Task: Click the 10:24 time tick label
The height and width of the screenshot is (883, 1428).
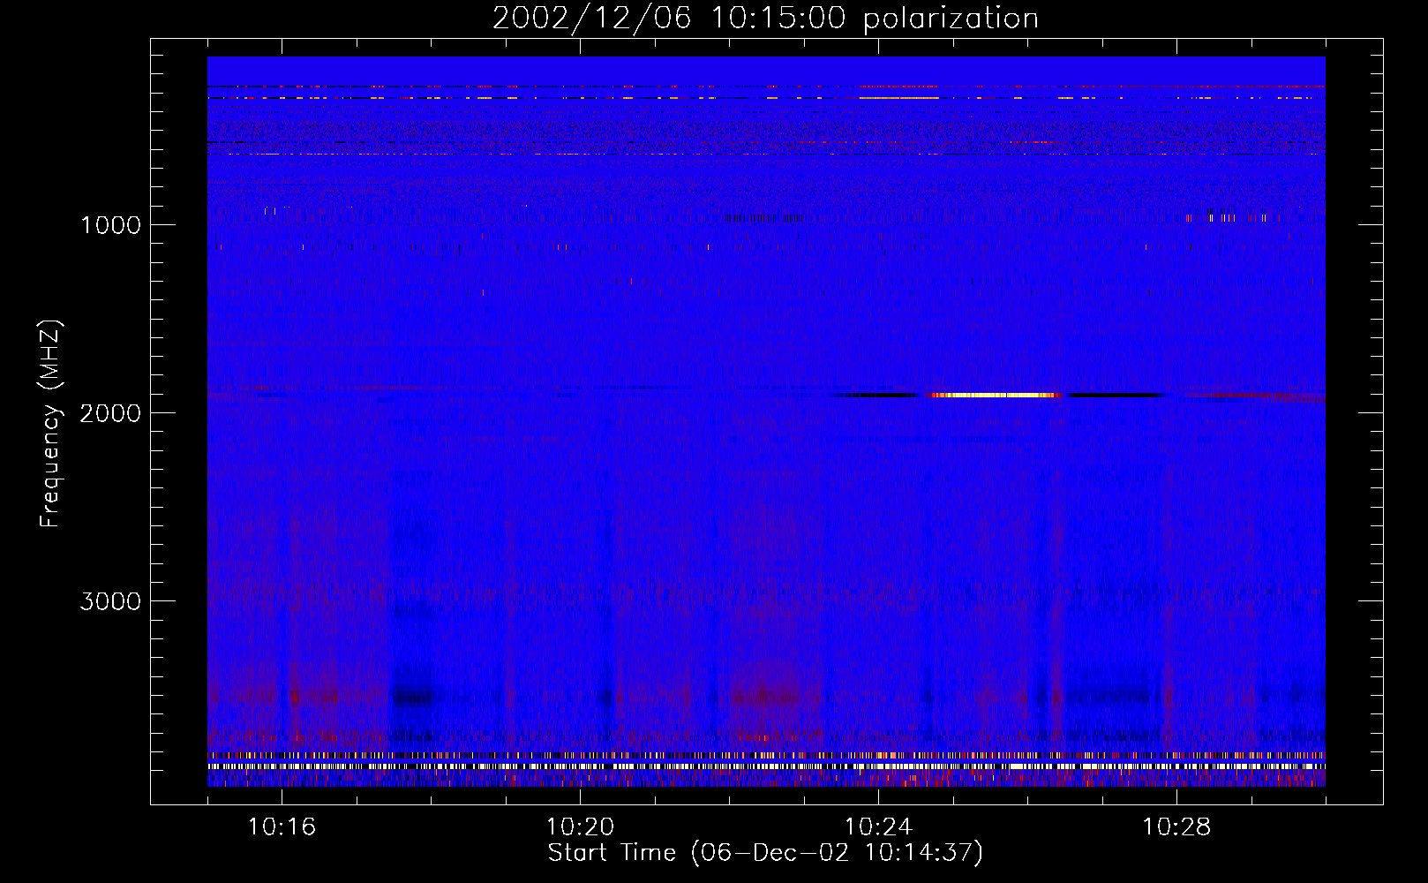Action: click(878, 827)
